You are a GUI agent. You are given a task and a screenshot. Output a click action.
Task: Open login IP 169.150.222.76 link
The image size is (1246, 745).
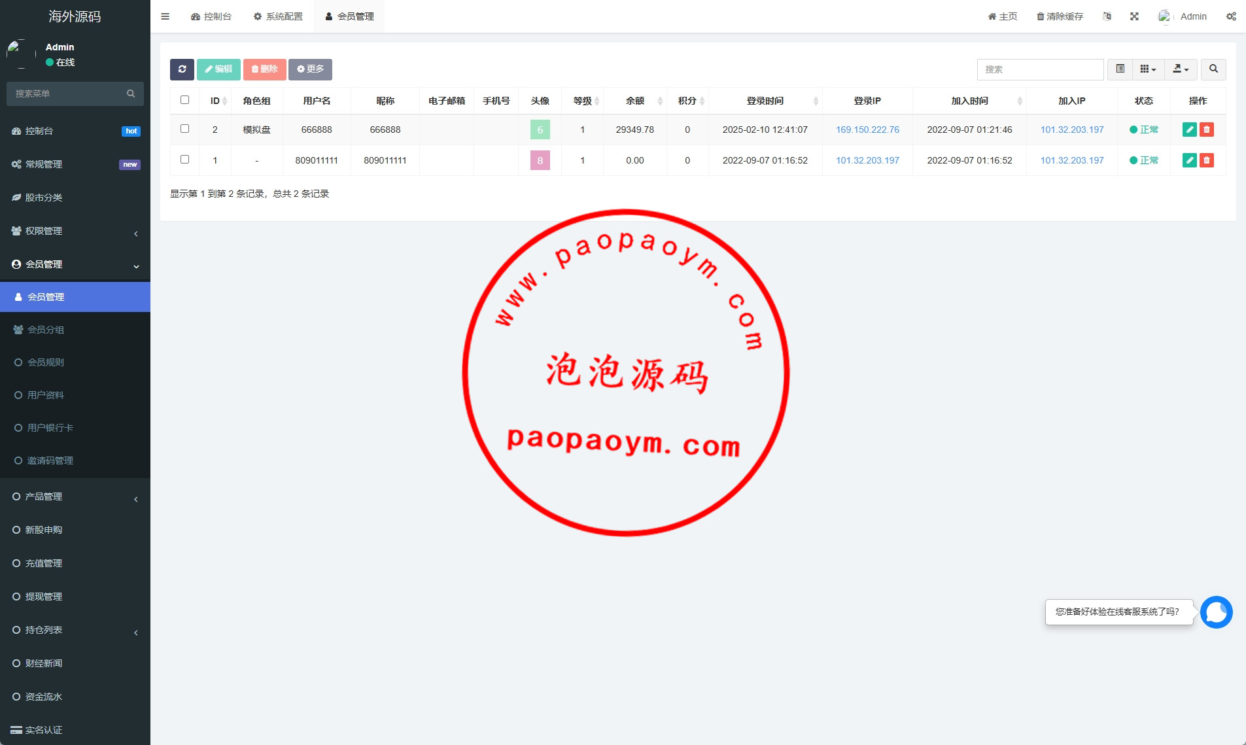[867, 130]
